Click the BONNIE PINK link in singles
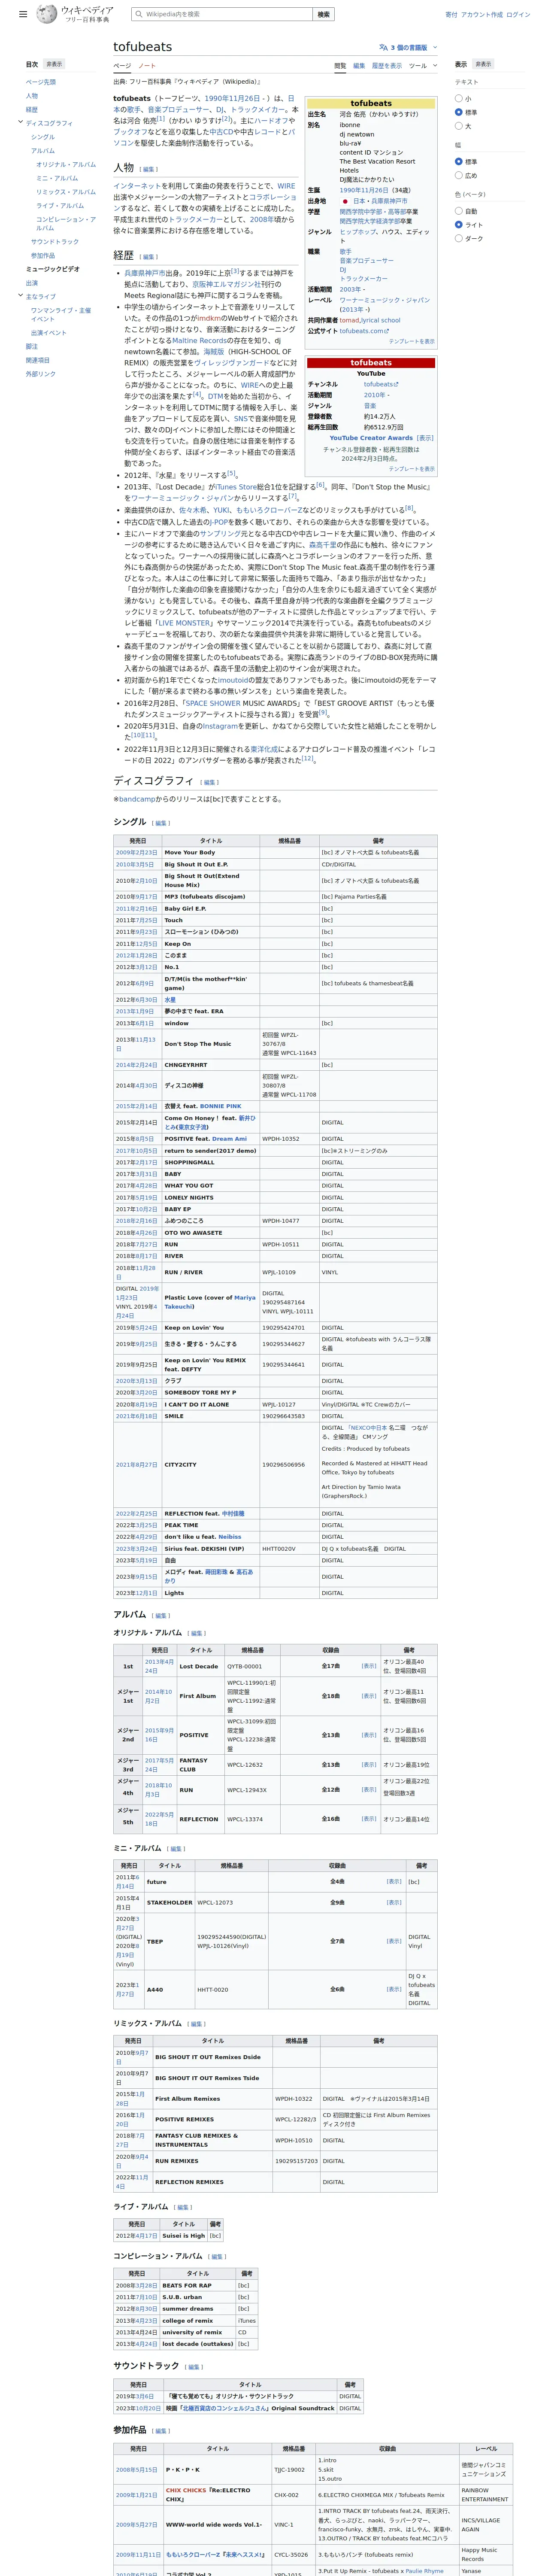Image resolution: width=551 pixels, height=2576 pixels. 220,1106
